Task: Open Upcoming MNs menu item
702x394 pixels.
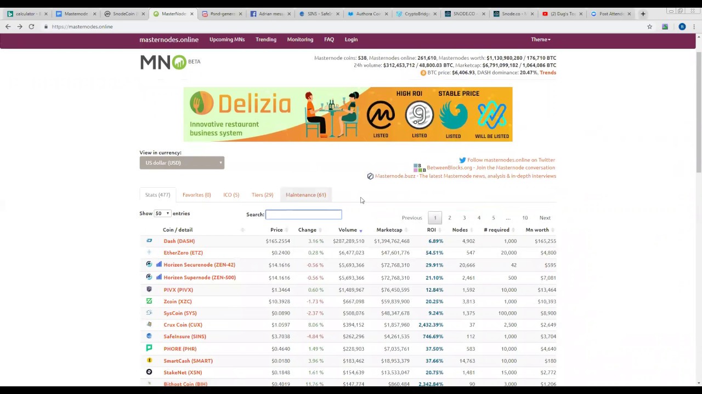Action: [227, 39]
